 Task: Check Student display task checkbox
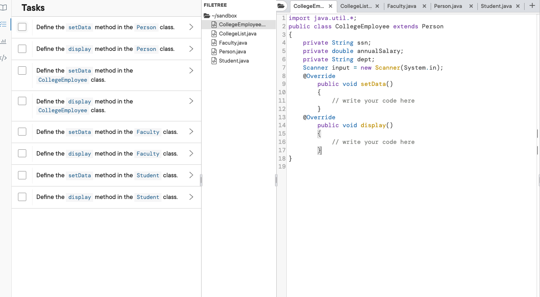(22, 197)
